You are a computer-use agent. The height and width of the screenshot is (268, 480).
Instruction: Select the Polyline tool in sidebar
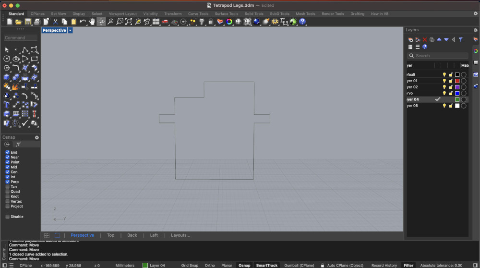[x=25, y=49]
